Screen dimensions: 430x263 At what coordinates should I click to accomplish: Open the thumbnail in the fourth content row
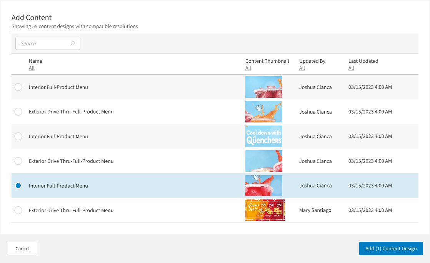coord(264,161)
